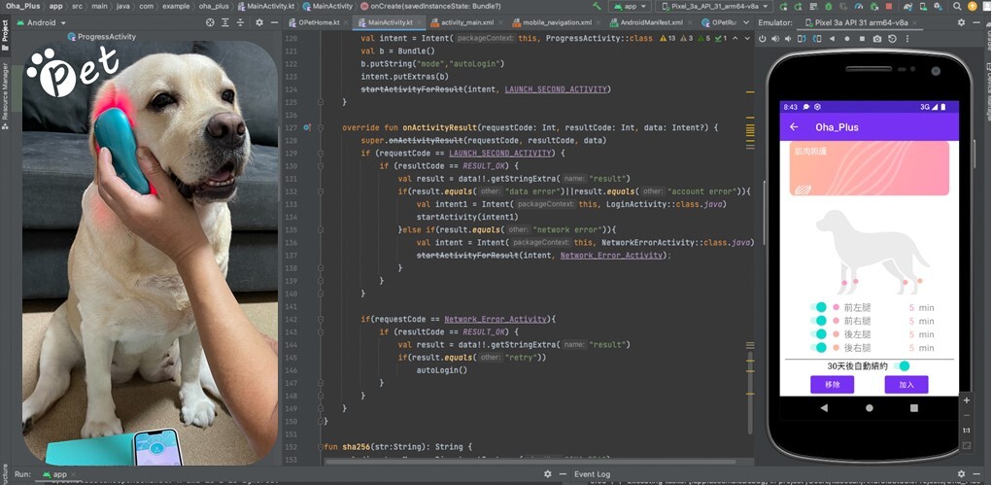Toggle the 前左腿 switch
The width and height of the screenshot is (992, 485).
click(818, 307)
